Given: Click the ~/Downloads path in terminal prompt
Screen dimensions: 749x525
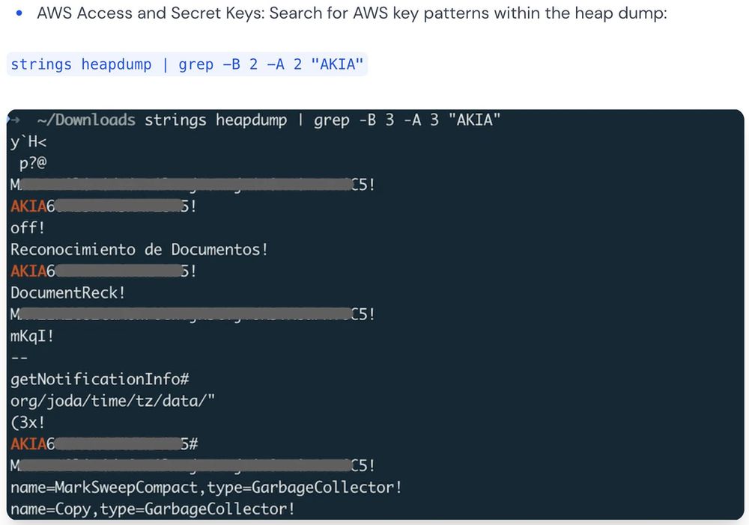Looking at the screenshot, I should pyautogui.click(x=86, y=120).
